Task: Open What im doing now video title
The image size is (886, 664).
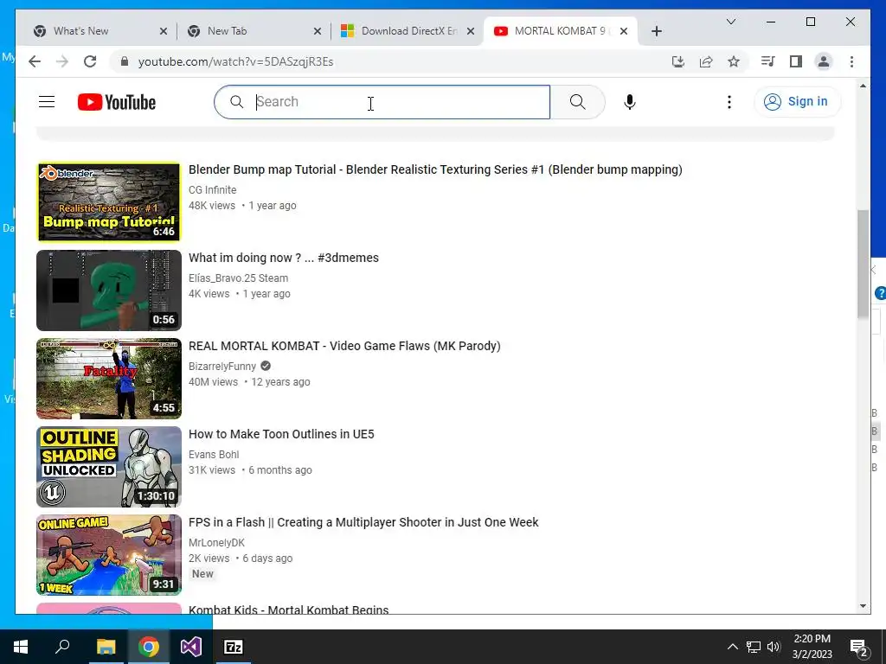Action: [x=284, y=258]
